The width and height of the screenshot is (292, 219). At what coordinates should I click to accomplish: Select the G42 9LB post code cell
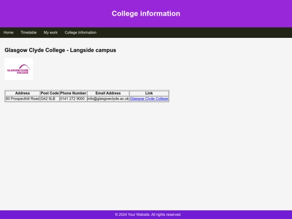click(x=50, y=99)
